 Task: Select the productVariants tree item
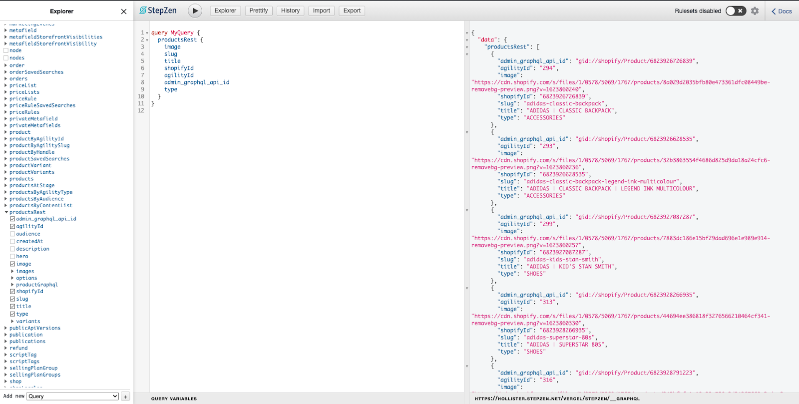point(32,172)
